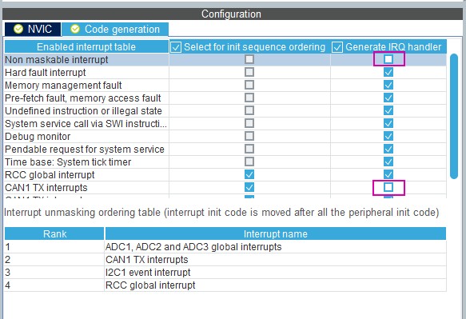466x319 pixels.
Task: Check init sequence ordering for Hard fault interrupt
Action: [x=249, y=72]
